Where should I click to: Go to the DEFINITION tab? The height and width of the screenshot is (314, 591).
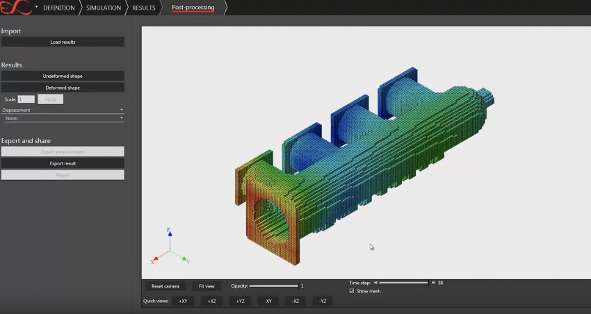(x=58, y=8)
